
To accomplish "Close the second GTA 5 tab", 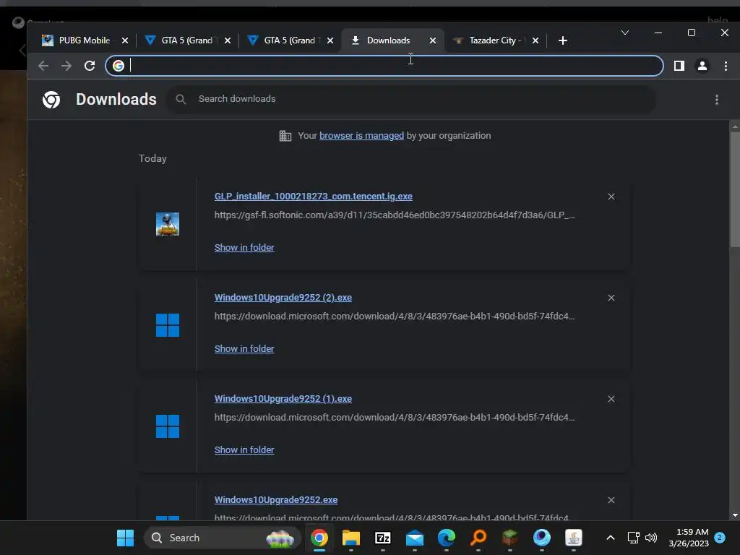I will 330,40.
